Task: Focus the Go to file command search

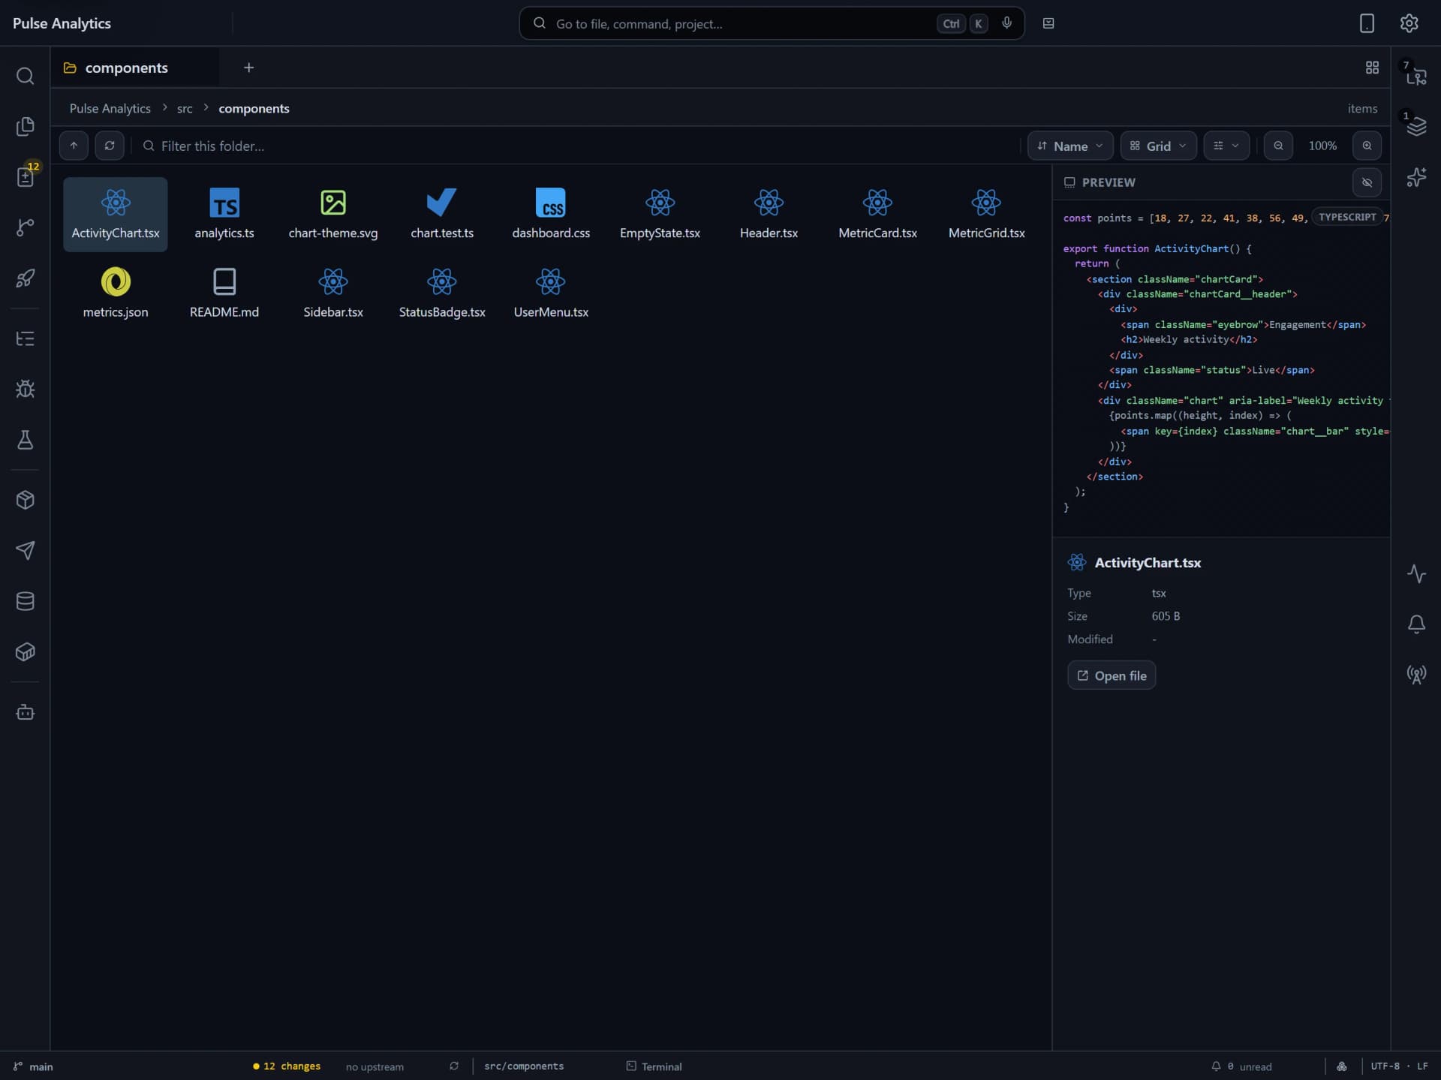Action: (772, 23)
